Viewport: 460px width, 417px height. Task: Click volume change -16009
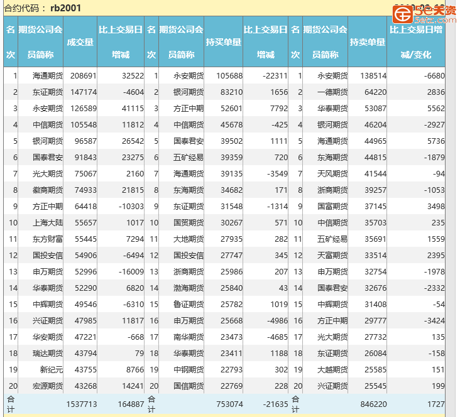click(131, 272)
